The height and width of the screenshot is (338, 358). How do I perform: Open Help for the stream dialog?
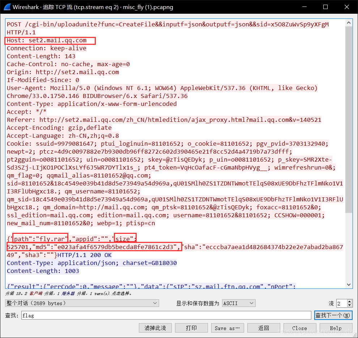336,328
